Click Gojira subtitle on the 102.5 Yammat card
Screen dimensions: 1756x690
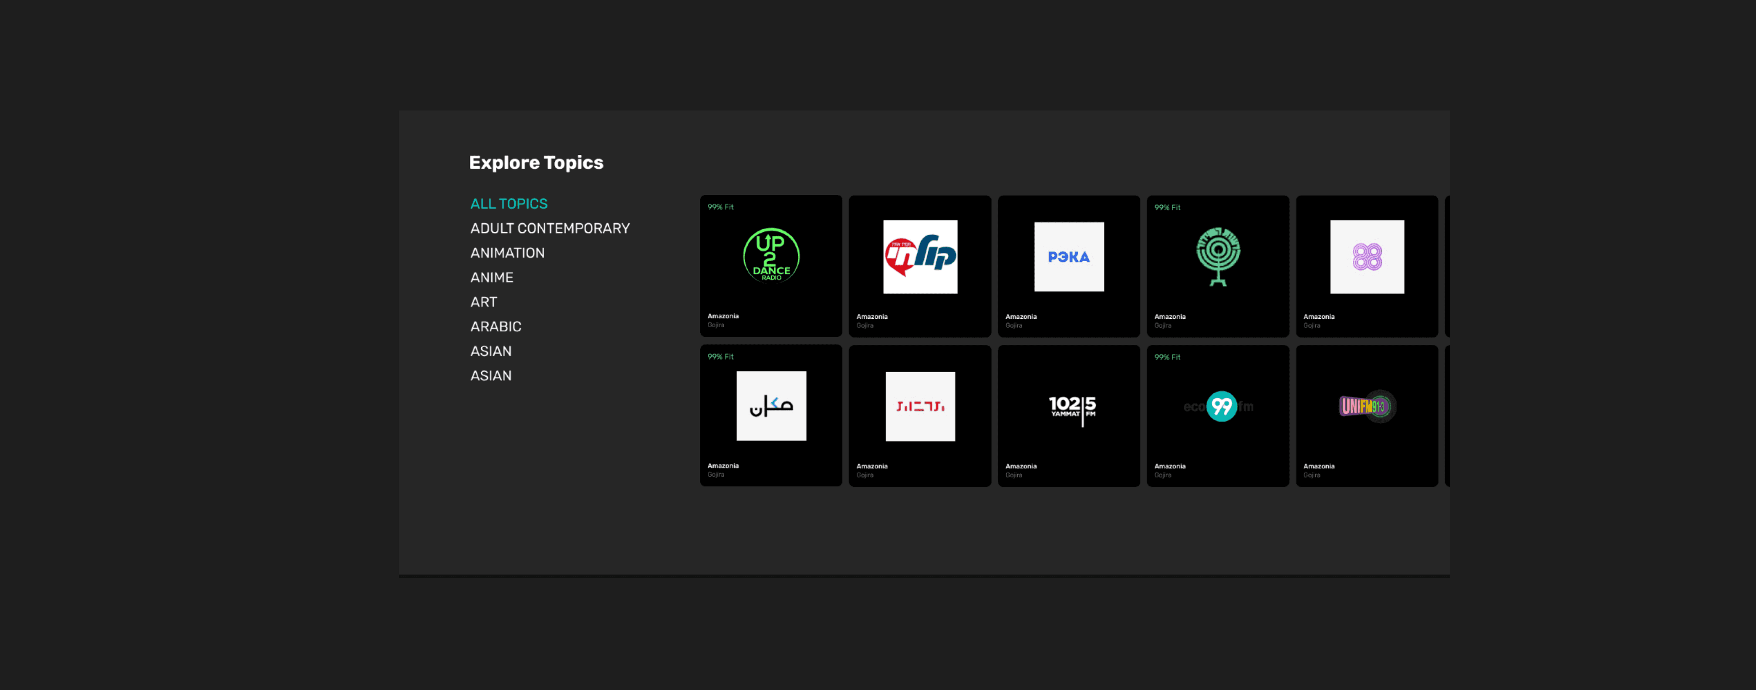1013,476
